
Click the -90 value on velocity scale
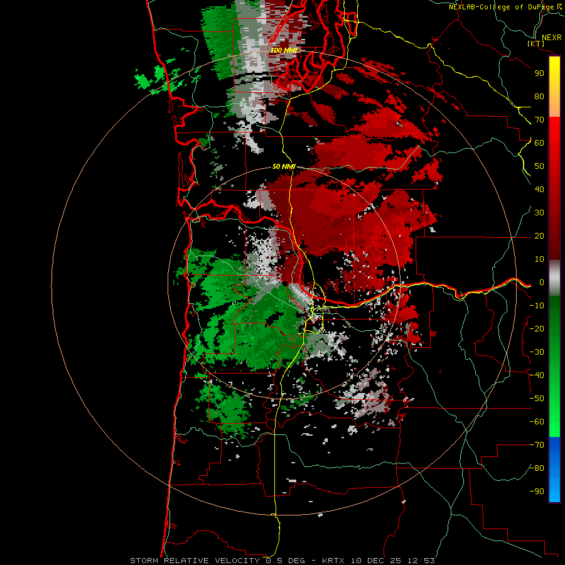click(x=537, y=492)
